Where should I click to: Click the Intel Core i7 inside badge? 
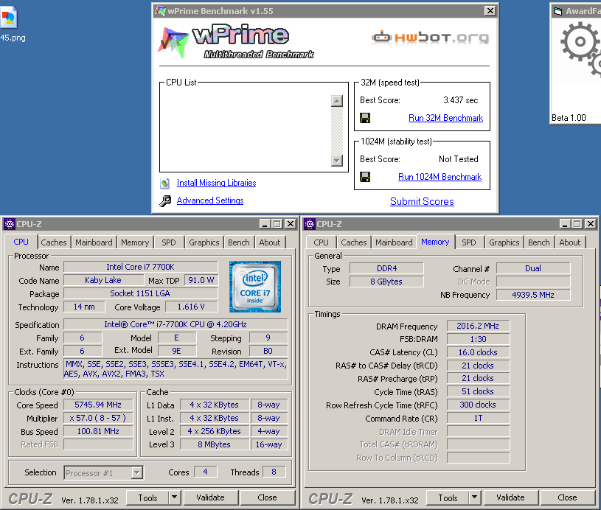(x=255, y=287)
